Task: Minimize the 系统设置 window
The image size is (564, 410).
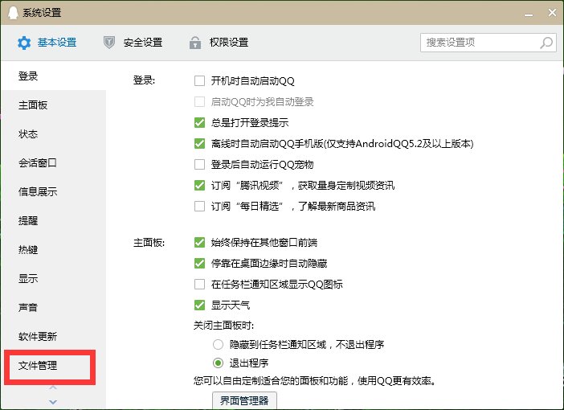Action: [529, 14]
